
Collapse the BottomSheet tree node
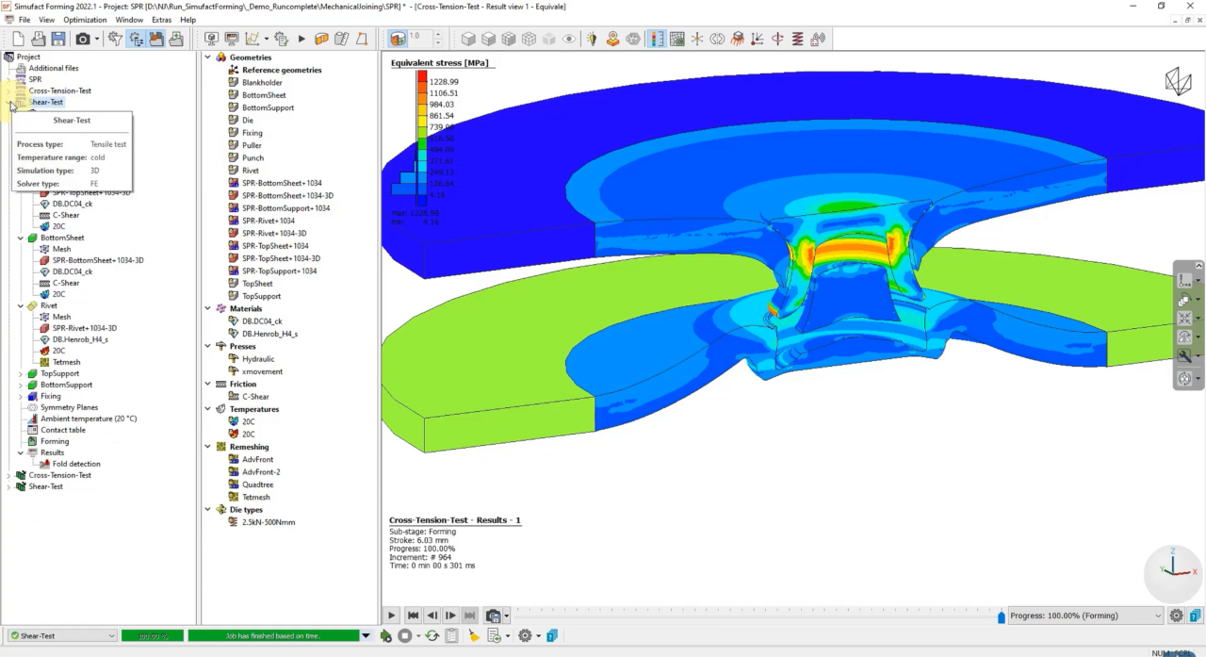pyautogui.click(x=21, y=238)
